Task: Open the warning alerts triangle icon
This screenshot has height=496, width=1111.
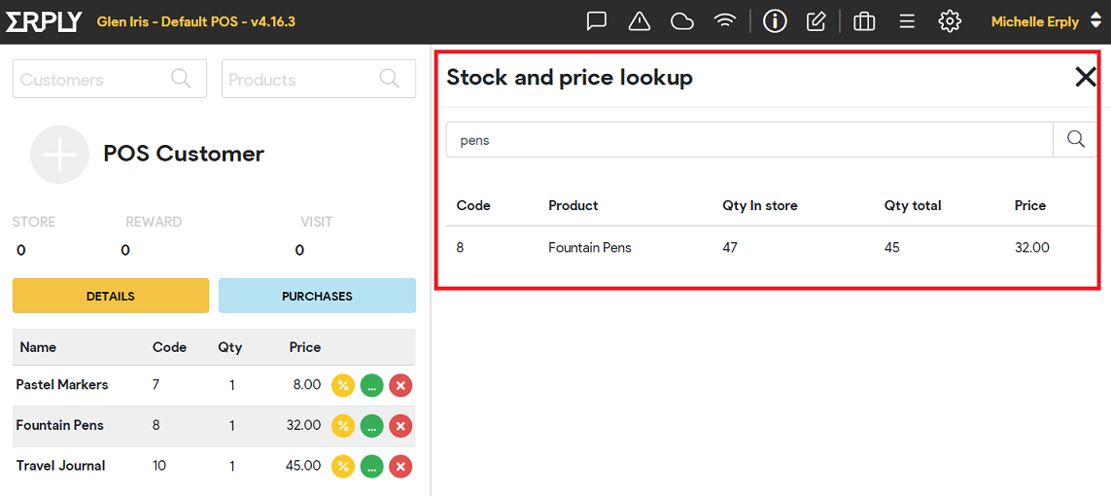Action: 640,22
